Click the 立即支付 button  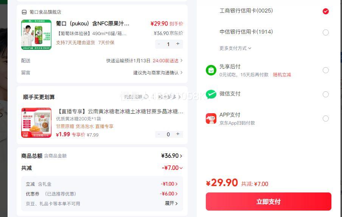pyautogui.click(x=268, y=202)
